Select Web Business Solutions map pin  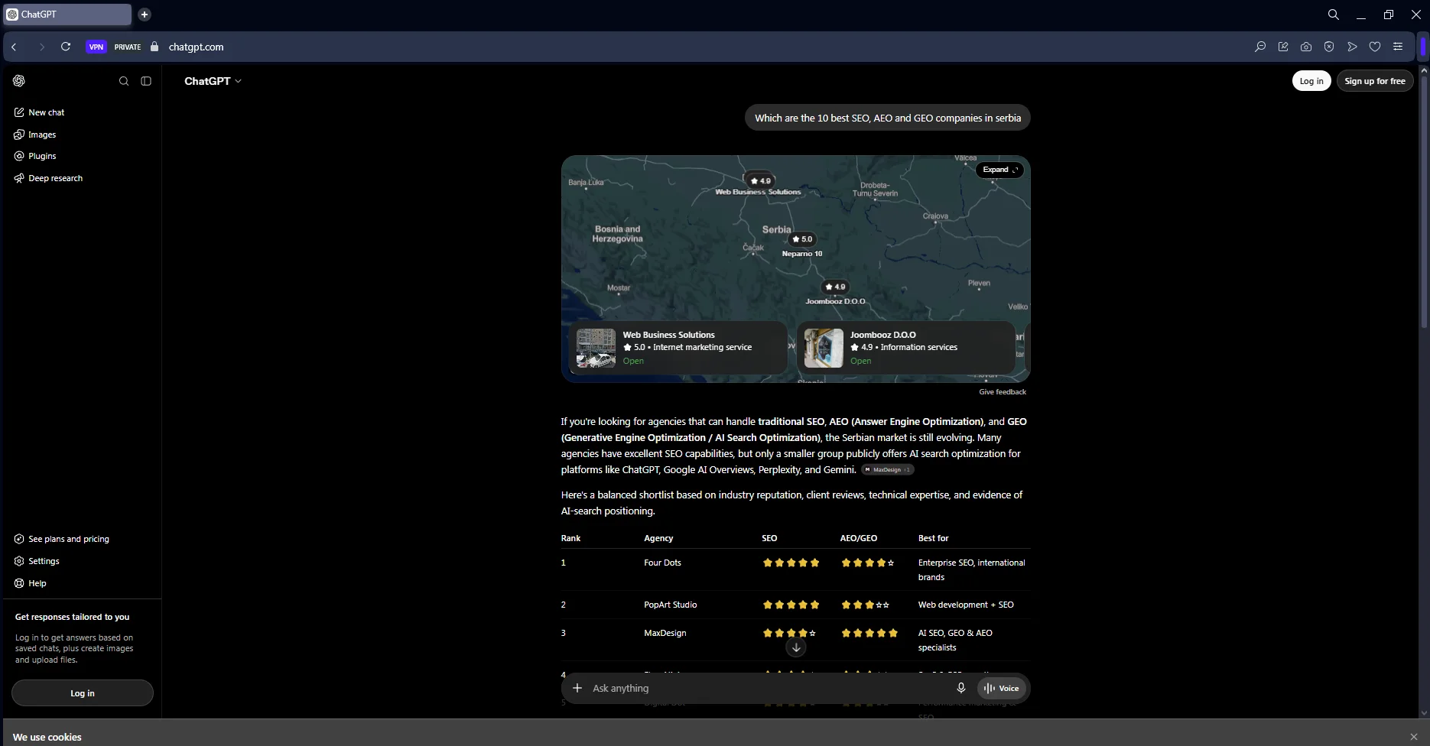(x=759, y=181)
